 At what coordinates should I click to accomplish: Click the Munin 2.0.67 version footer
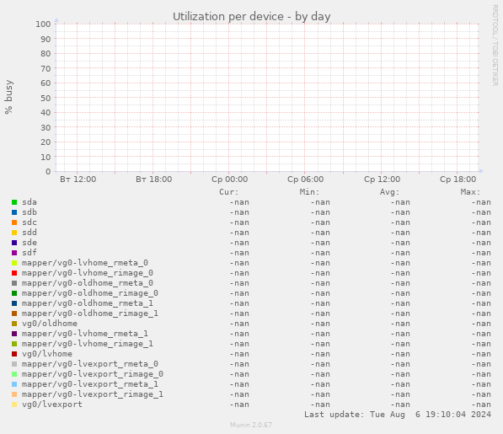251,425
